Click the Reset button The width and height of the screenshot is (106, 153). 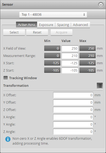coord(37,32)
